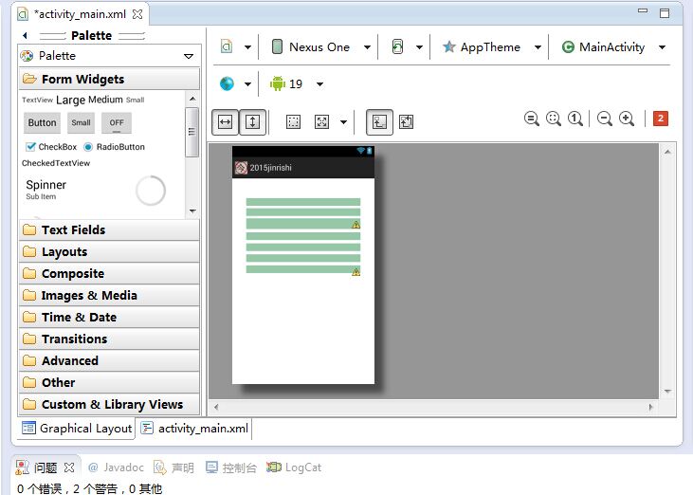
Task: Toggle horizontal fill width button
Action: coord(225,121)
